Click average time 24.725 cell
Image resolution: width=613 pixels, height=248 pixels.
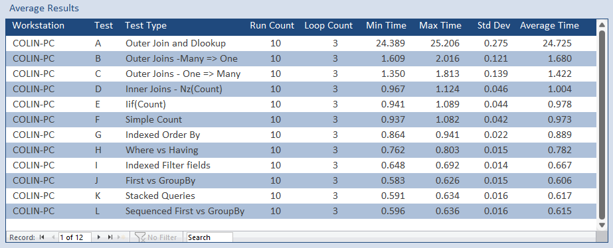point(557,43)
